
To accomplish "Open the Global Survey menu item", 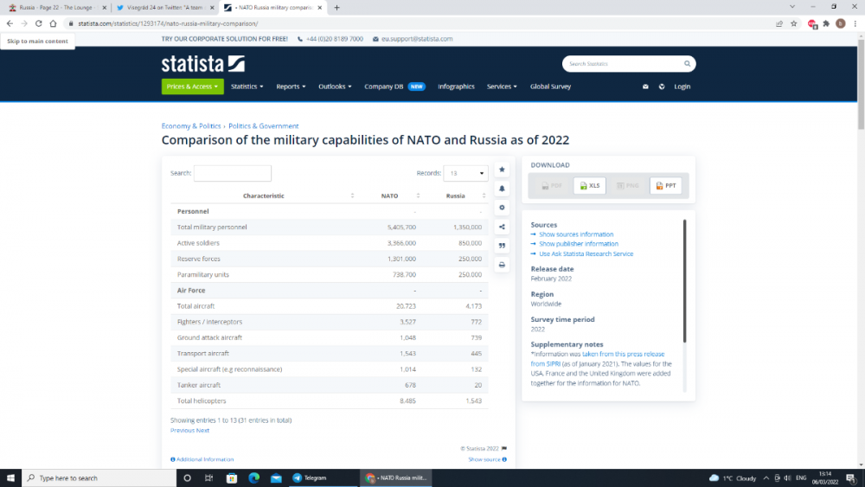I will pyautogui.click(x=550, y=87).
